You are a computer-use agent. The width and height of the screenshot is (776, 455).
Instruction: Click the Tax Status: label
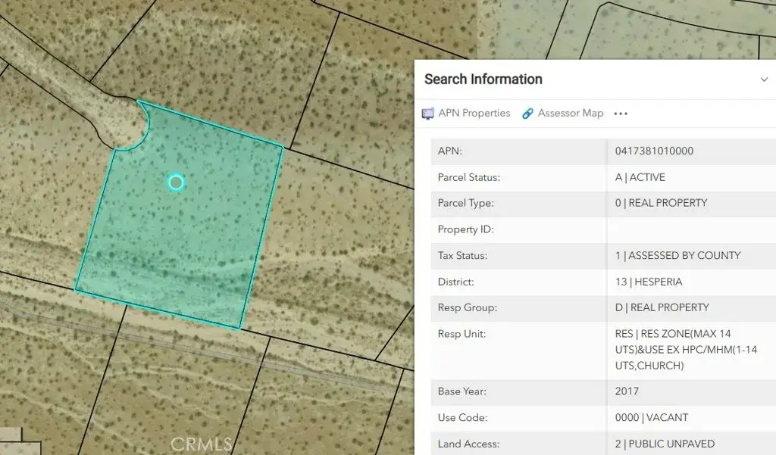tap(462, 255)
